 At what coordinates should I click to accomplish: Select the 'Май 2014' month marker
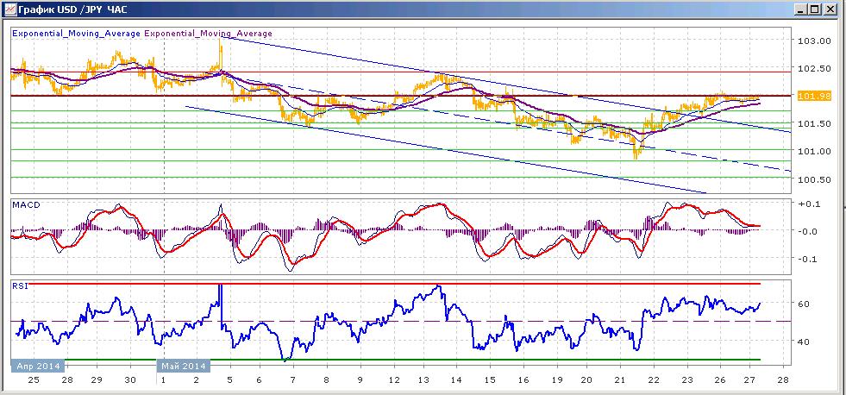pos(184,366)
